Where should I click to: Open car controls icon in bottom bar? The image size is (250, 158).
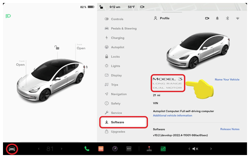tap(12, 149)
